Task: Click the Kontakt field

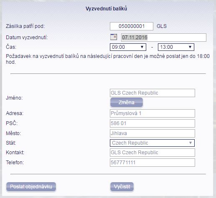Action: pos(152,153)
